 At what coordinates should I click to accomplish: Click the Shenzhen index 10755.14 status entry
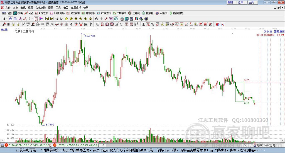pyautogui.click(x=76, y=145)
